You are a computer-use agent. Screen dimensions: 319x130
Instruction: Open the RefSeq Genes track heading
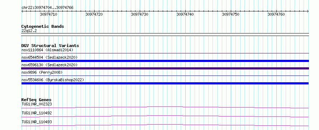click(37, 100)
